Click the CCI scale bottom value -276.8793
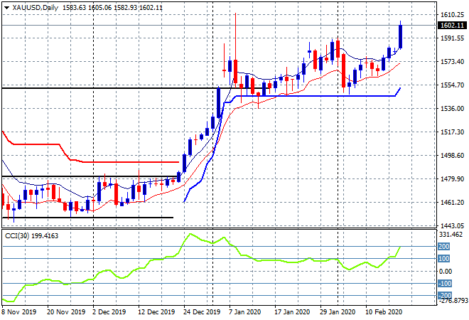The height and width of the screenshot is (320, 469). tap(453, 300)
